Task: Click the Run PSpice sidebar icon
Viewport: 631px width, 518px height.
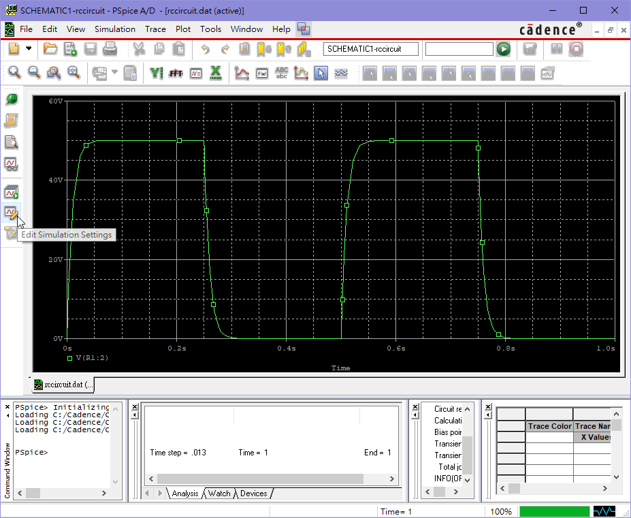Action: (x=12, y=193)
